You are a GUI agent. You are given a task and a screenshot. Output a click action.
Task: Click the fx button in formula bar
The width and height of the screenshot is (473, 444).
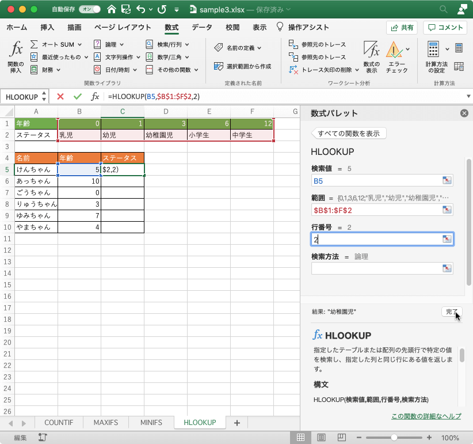(x=95, y=97)
